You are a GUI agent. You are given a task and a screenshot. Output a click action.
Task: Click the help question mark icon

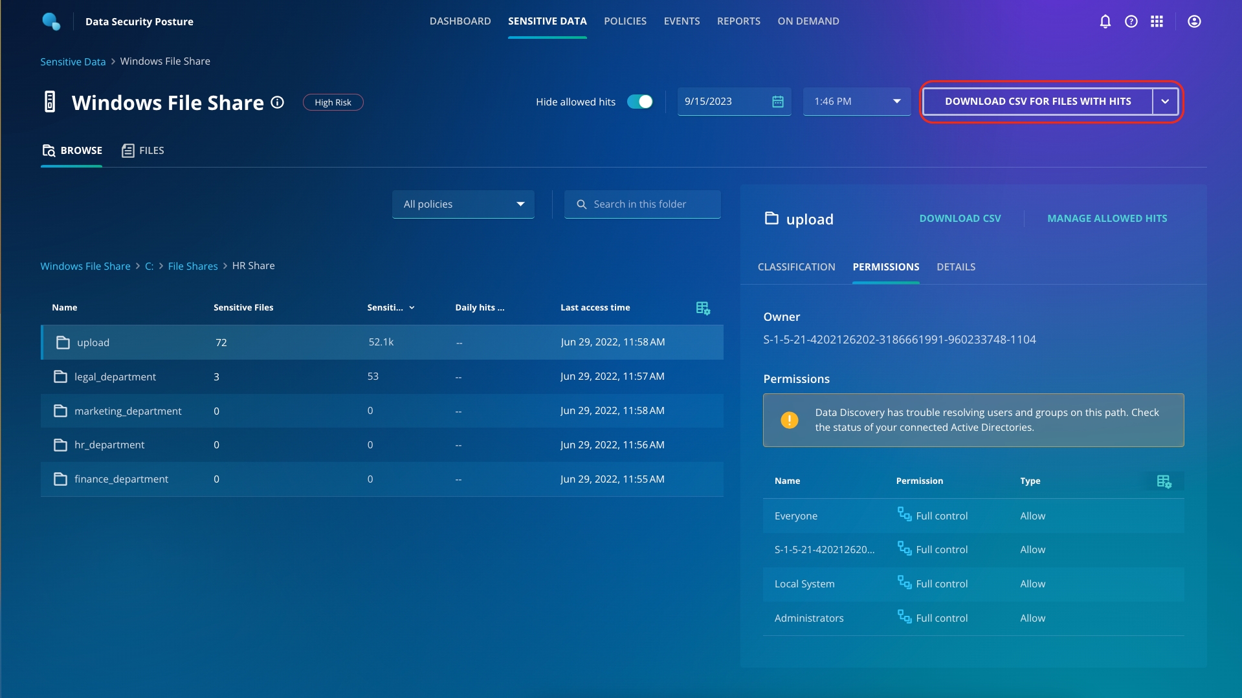[x=1131, y=21]
